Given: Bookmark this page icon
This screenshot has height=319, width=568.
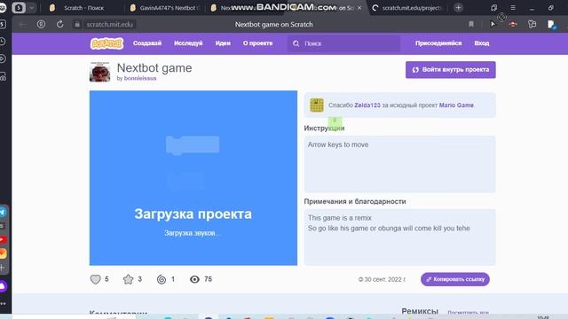Looking at the screenshot, I should point(471,24).
